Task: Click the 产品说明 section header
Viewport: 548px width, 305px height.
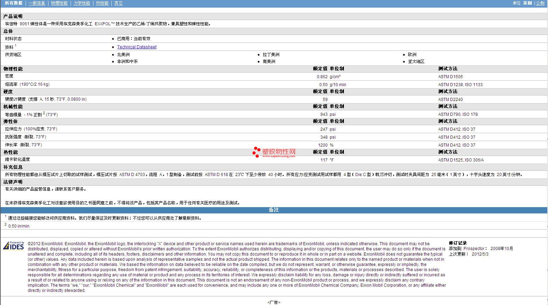Action: tap(13, 17)
